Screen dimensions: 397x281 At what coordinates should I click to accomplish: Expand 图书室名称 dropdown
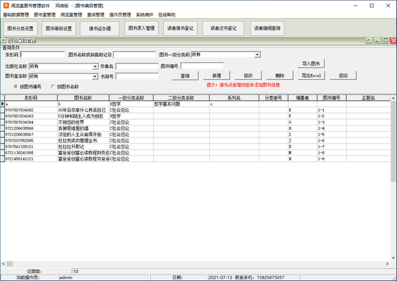click(x=95, y=76)
